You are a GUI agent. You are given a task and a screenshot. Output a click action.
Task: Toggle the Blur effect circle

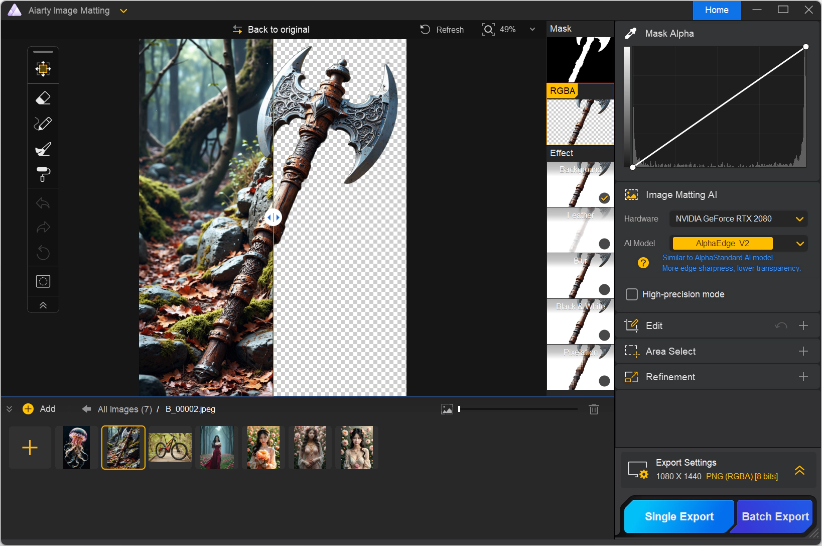point(604,289)
